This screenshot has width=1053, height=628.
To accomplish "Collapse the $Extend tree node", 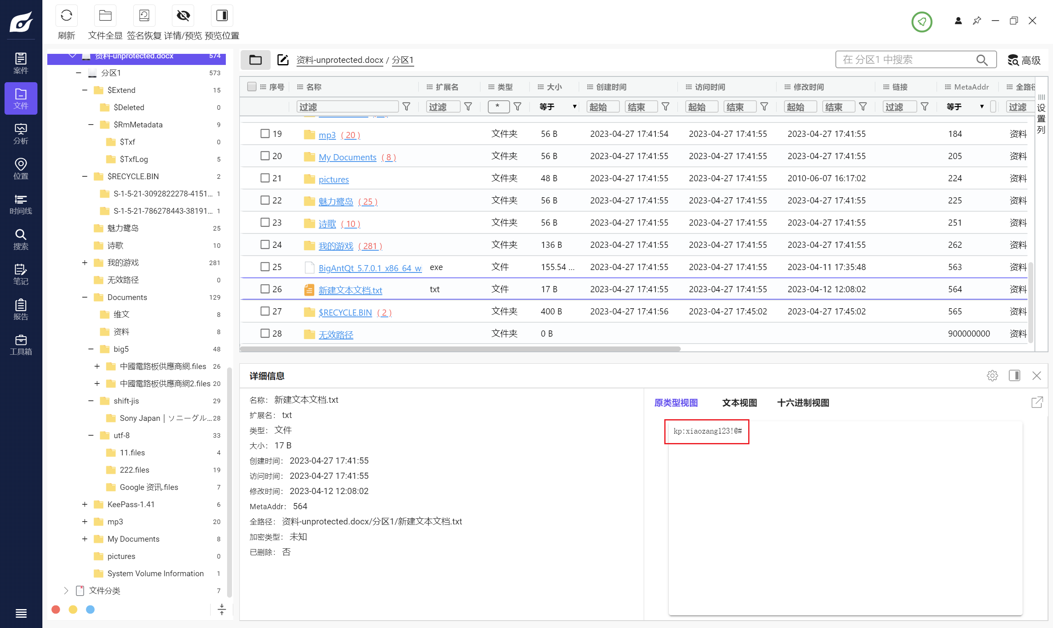I will point(85,90).
